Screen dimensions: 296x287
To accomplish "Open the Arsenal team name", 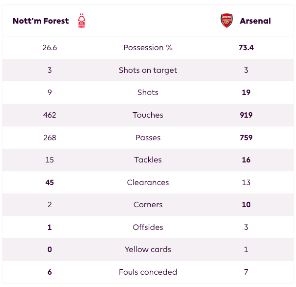I will click(x=255, y=21).
